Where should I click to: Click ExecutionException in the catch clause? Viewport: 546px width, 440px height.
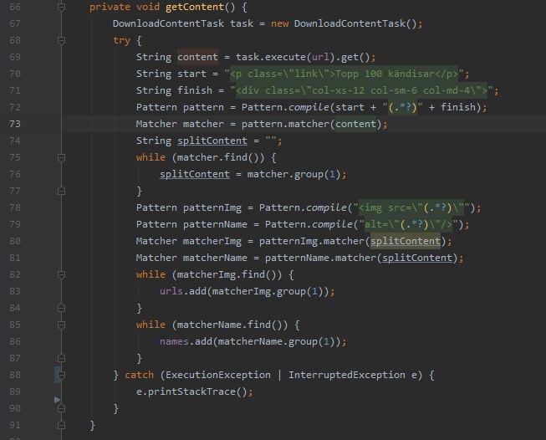point(218,375)
